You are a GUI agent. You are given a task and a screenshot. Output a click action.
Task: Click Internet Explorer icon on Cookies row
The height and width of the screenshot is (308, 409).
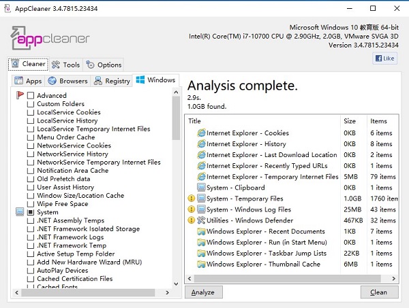[x=201, y=133]
